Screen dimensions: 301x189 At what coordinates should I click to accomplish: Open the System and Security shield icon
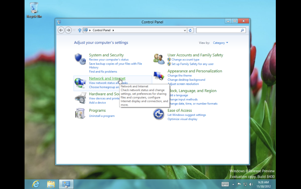[80, 59]
